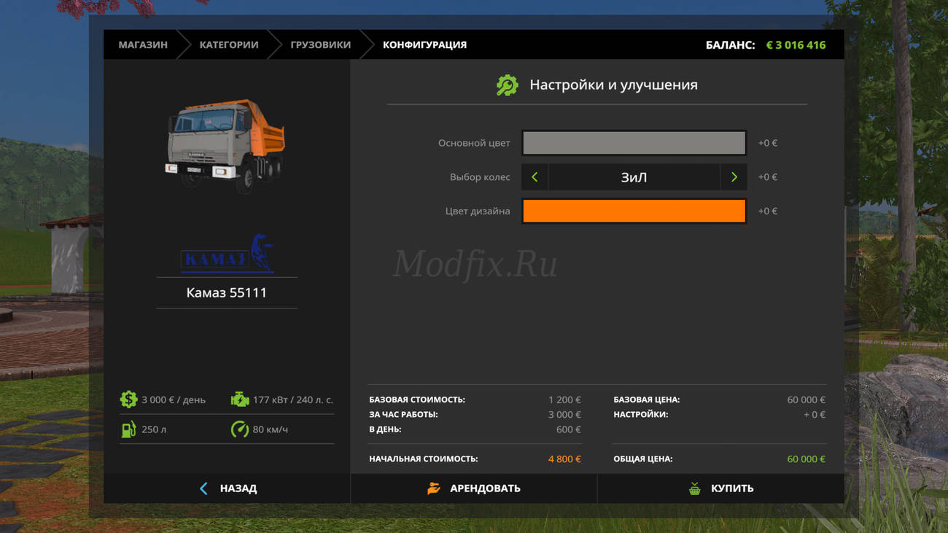Click the daily upkeep money icon
Image resolution: width=948 pixels, height=533 pixels.
click(128, 399)
